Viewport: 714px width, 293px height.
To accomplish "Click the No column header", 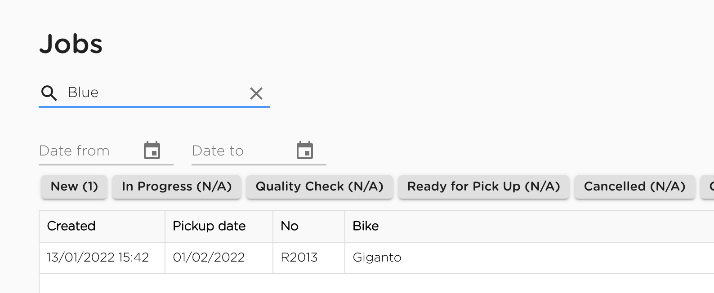I will 290,226.
